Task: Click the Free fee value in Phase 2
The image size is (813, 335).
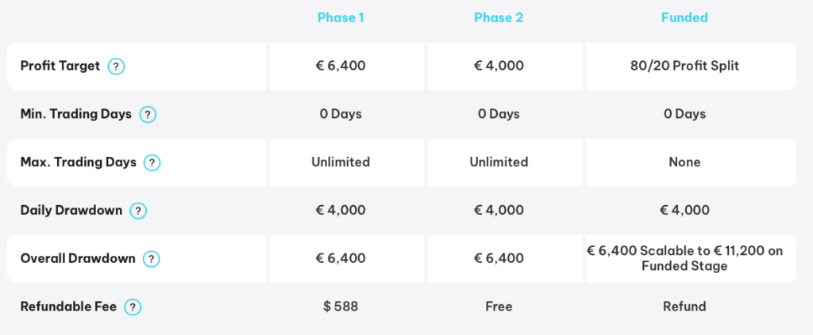Action: (499, 306)
